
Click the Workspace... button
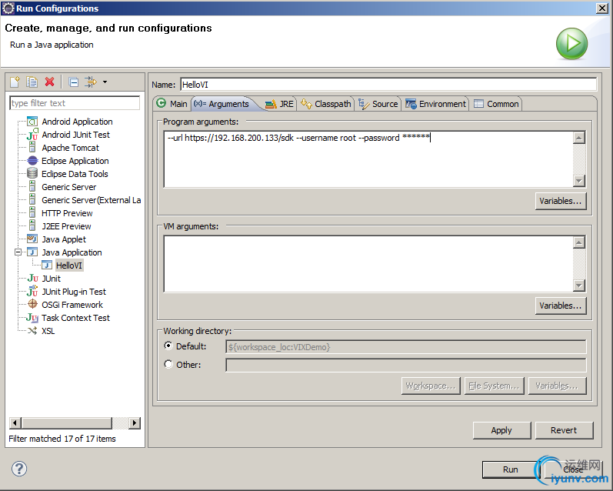click(431, 386)
